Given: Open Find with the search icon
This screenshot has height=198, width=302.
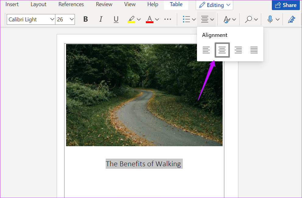Looking at the screenshot, I should 249,19.
